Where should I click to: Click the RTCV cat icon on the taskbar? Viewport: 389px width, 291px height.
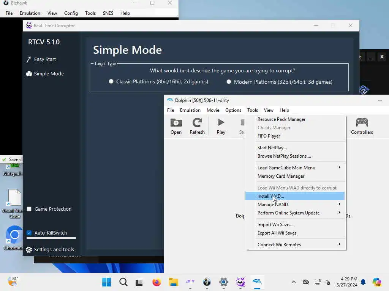[240, 282]
